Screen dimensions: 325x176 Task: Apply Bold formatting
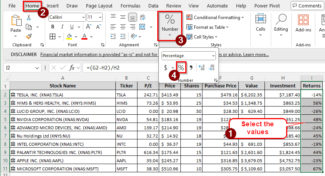click(53, 27)
